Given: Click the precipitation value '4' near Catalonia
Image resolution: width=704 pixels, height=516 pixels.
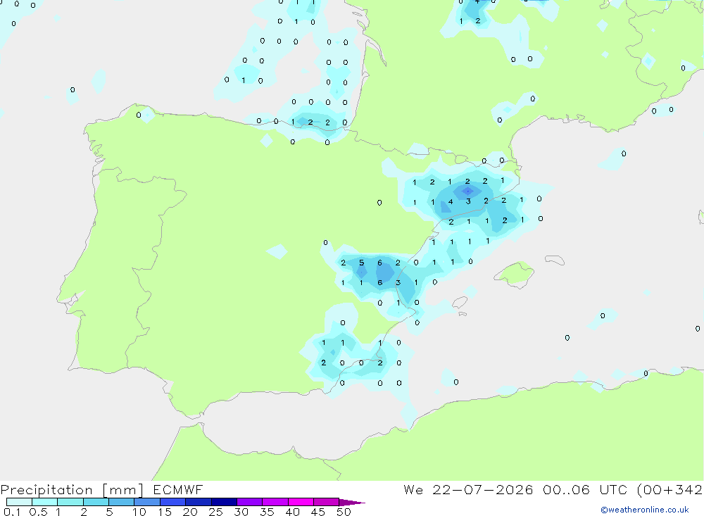Looking at the screenshot, I should point(451,201).
